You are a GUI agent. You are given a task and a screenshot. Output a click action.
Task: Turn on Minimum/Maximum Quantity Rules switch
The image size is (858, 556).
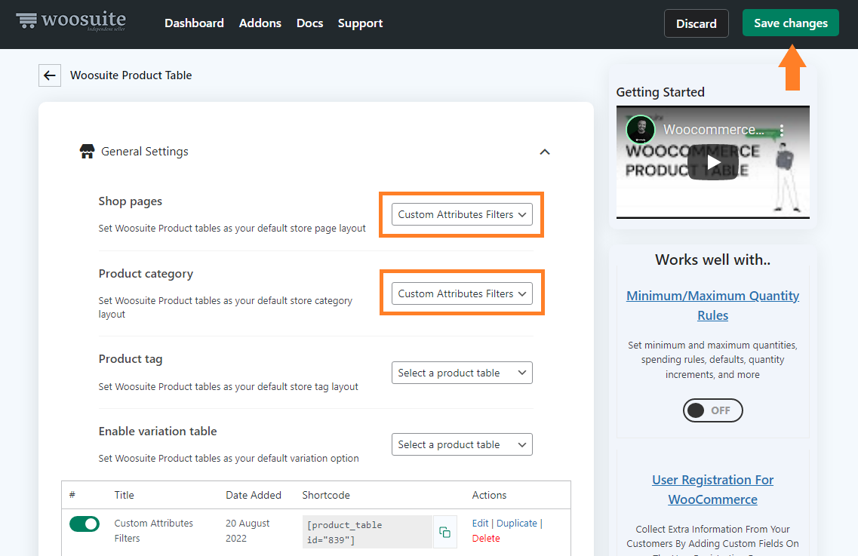712,410
